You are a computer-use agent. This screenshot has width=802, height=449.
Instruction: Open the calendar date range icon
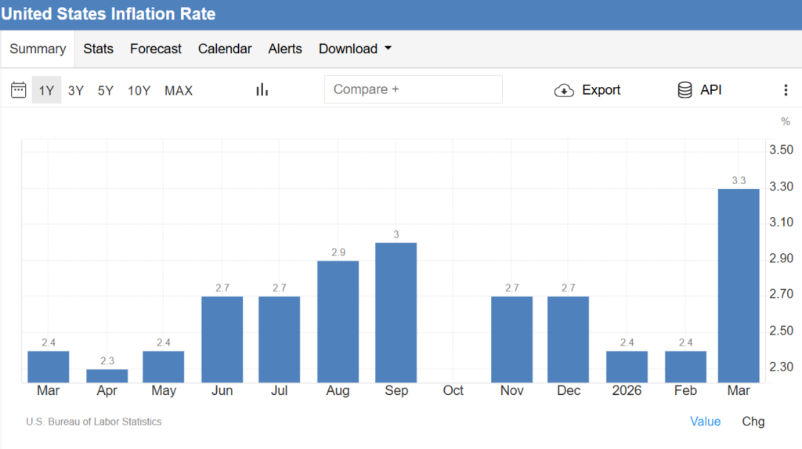coord(19,90)
